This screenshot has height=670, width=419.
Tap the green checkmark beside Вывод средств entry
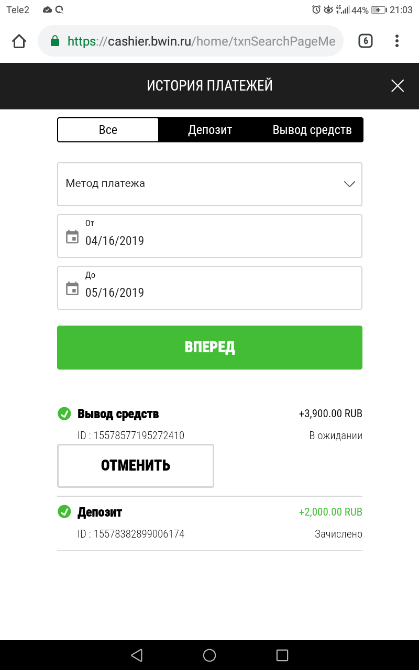click(x=64, y=414)
